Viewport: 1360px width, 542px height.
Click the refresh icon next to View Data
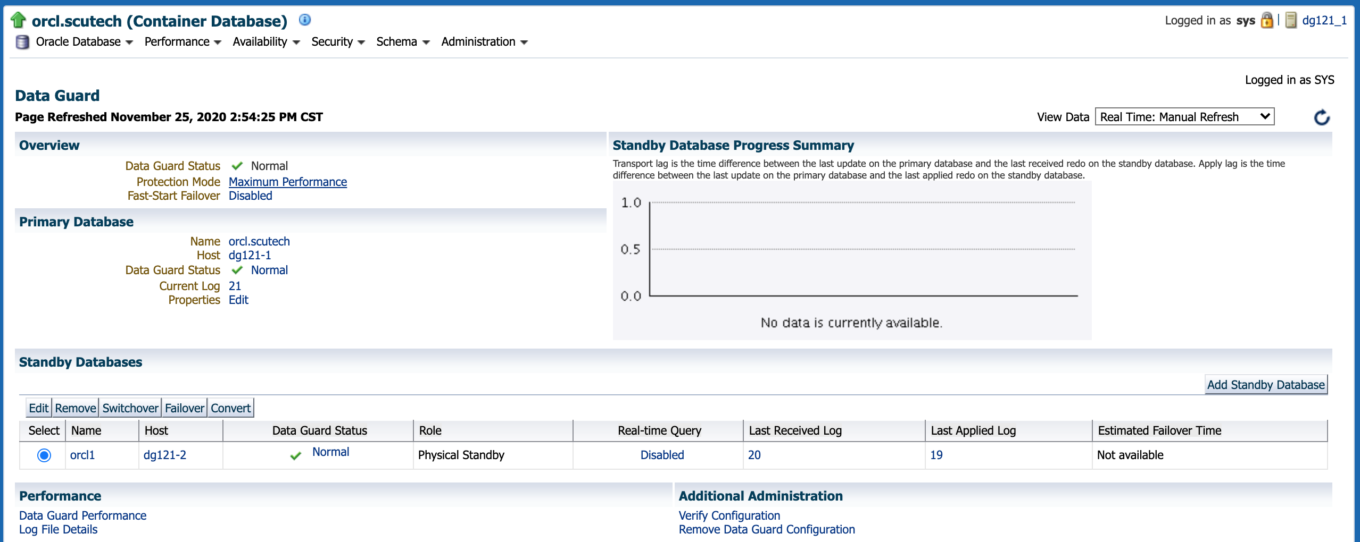tap(1322, 117)
